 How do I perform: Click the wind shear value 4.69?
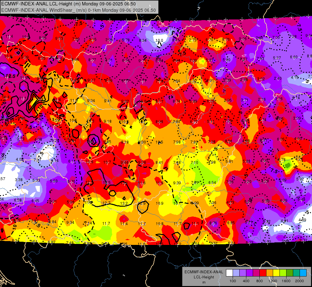point(302,220)
